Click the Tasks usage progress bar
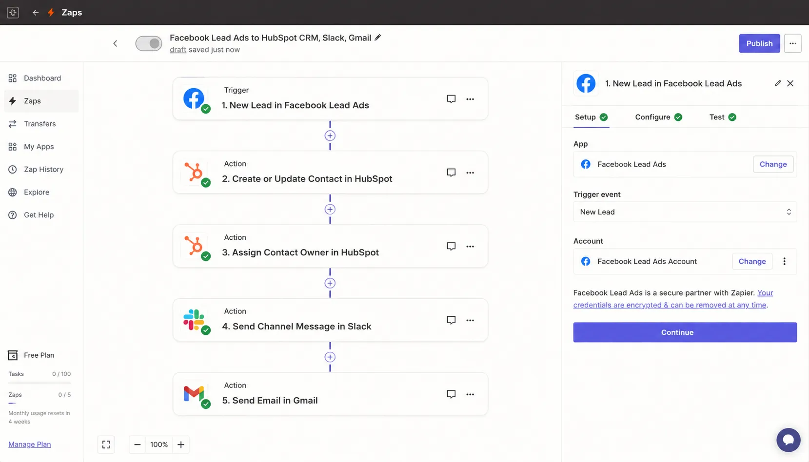This screenshot has width=809, height=462. pyautogui.click(x=39, y=383)
